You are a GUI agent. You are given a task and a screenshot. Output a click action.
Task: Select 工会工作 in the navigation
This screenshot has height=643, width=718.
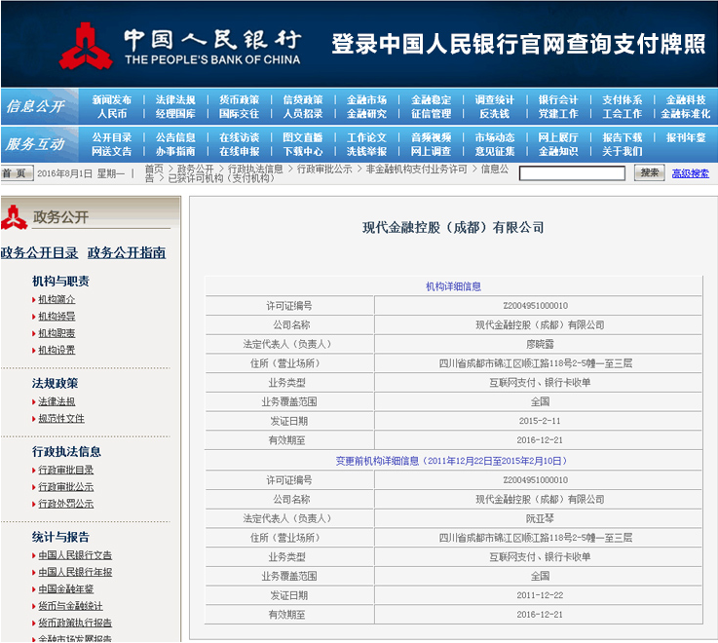pyautogui.click(x=622, y=114)
